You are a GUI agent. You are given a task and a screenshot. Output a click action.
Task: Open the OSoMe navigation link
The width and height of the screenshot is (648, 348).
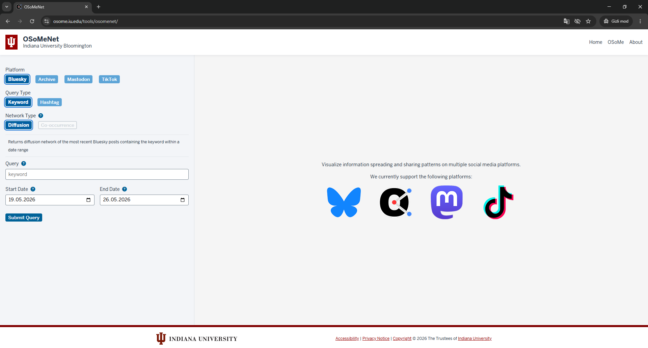pyautogui.click(x=616, y=42)
